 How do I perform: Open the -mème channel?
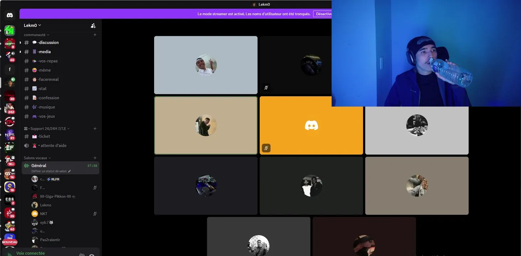click(60, 70)
